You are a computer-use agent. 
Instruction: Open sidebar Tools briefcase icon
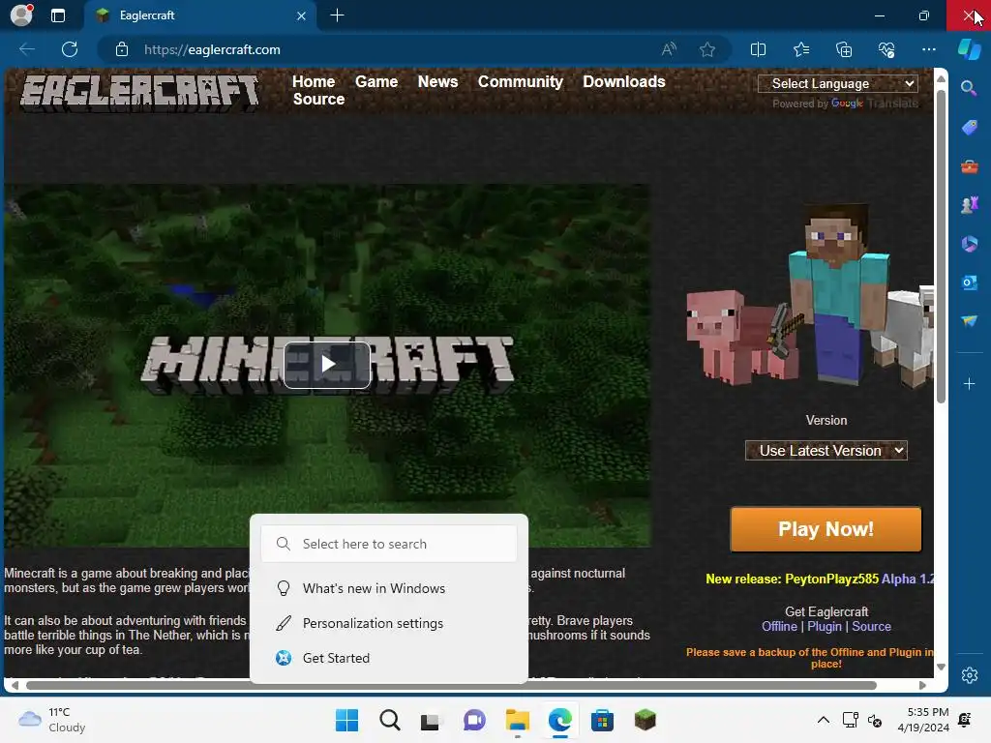coord(969,166)
